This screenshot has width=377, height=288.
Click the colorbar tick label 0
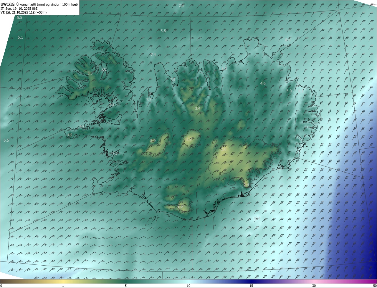(x=1, y=286)
